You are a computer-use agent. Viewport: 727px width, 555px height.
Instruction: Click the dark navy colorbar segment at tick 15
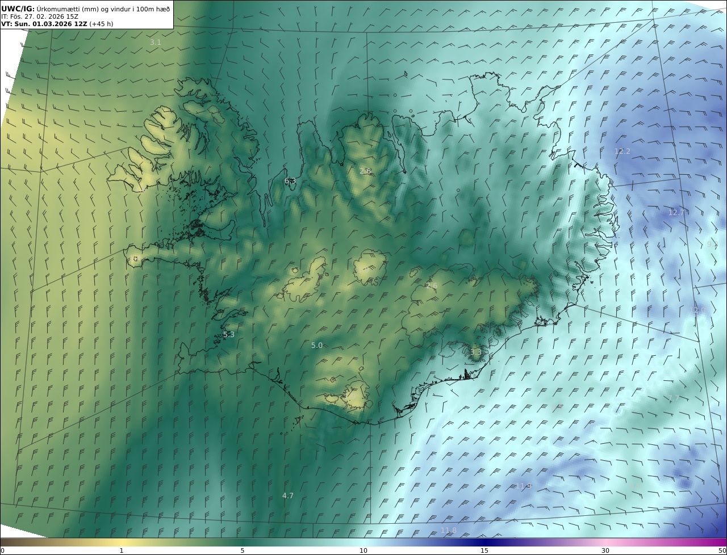pos(484,542)
